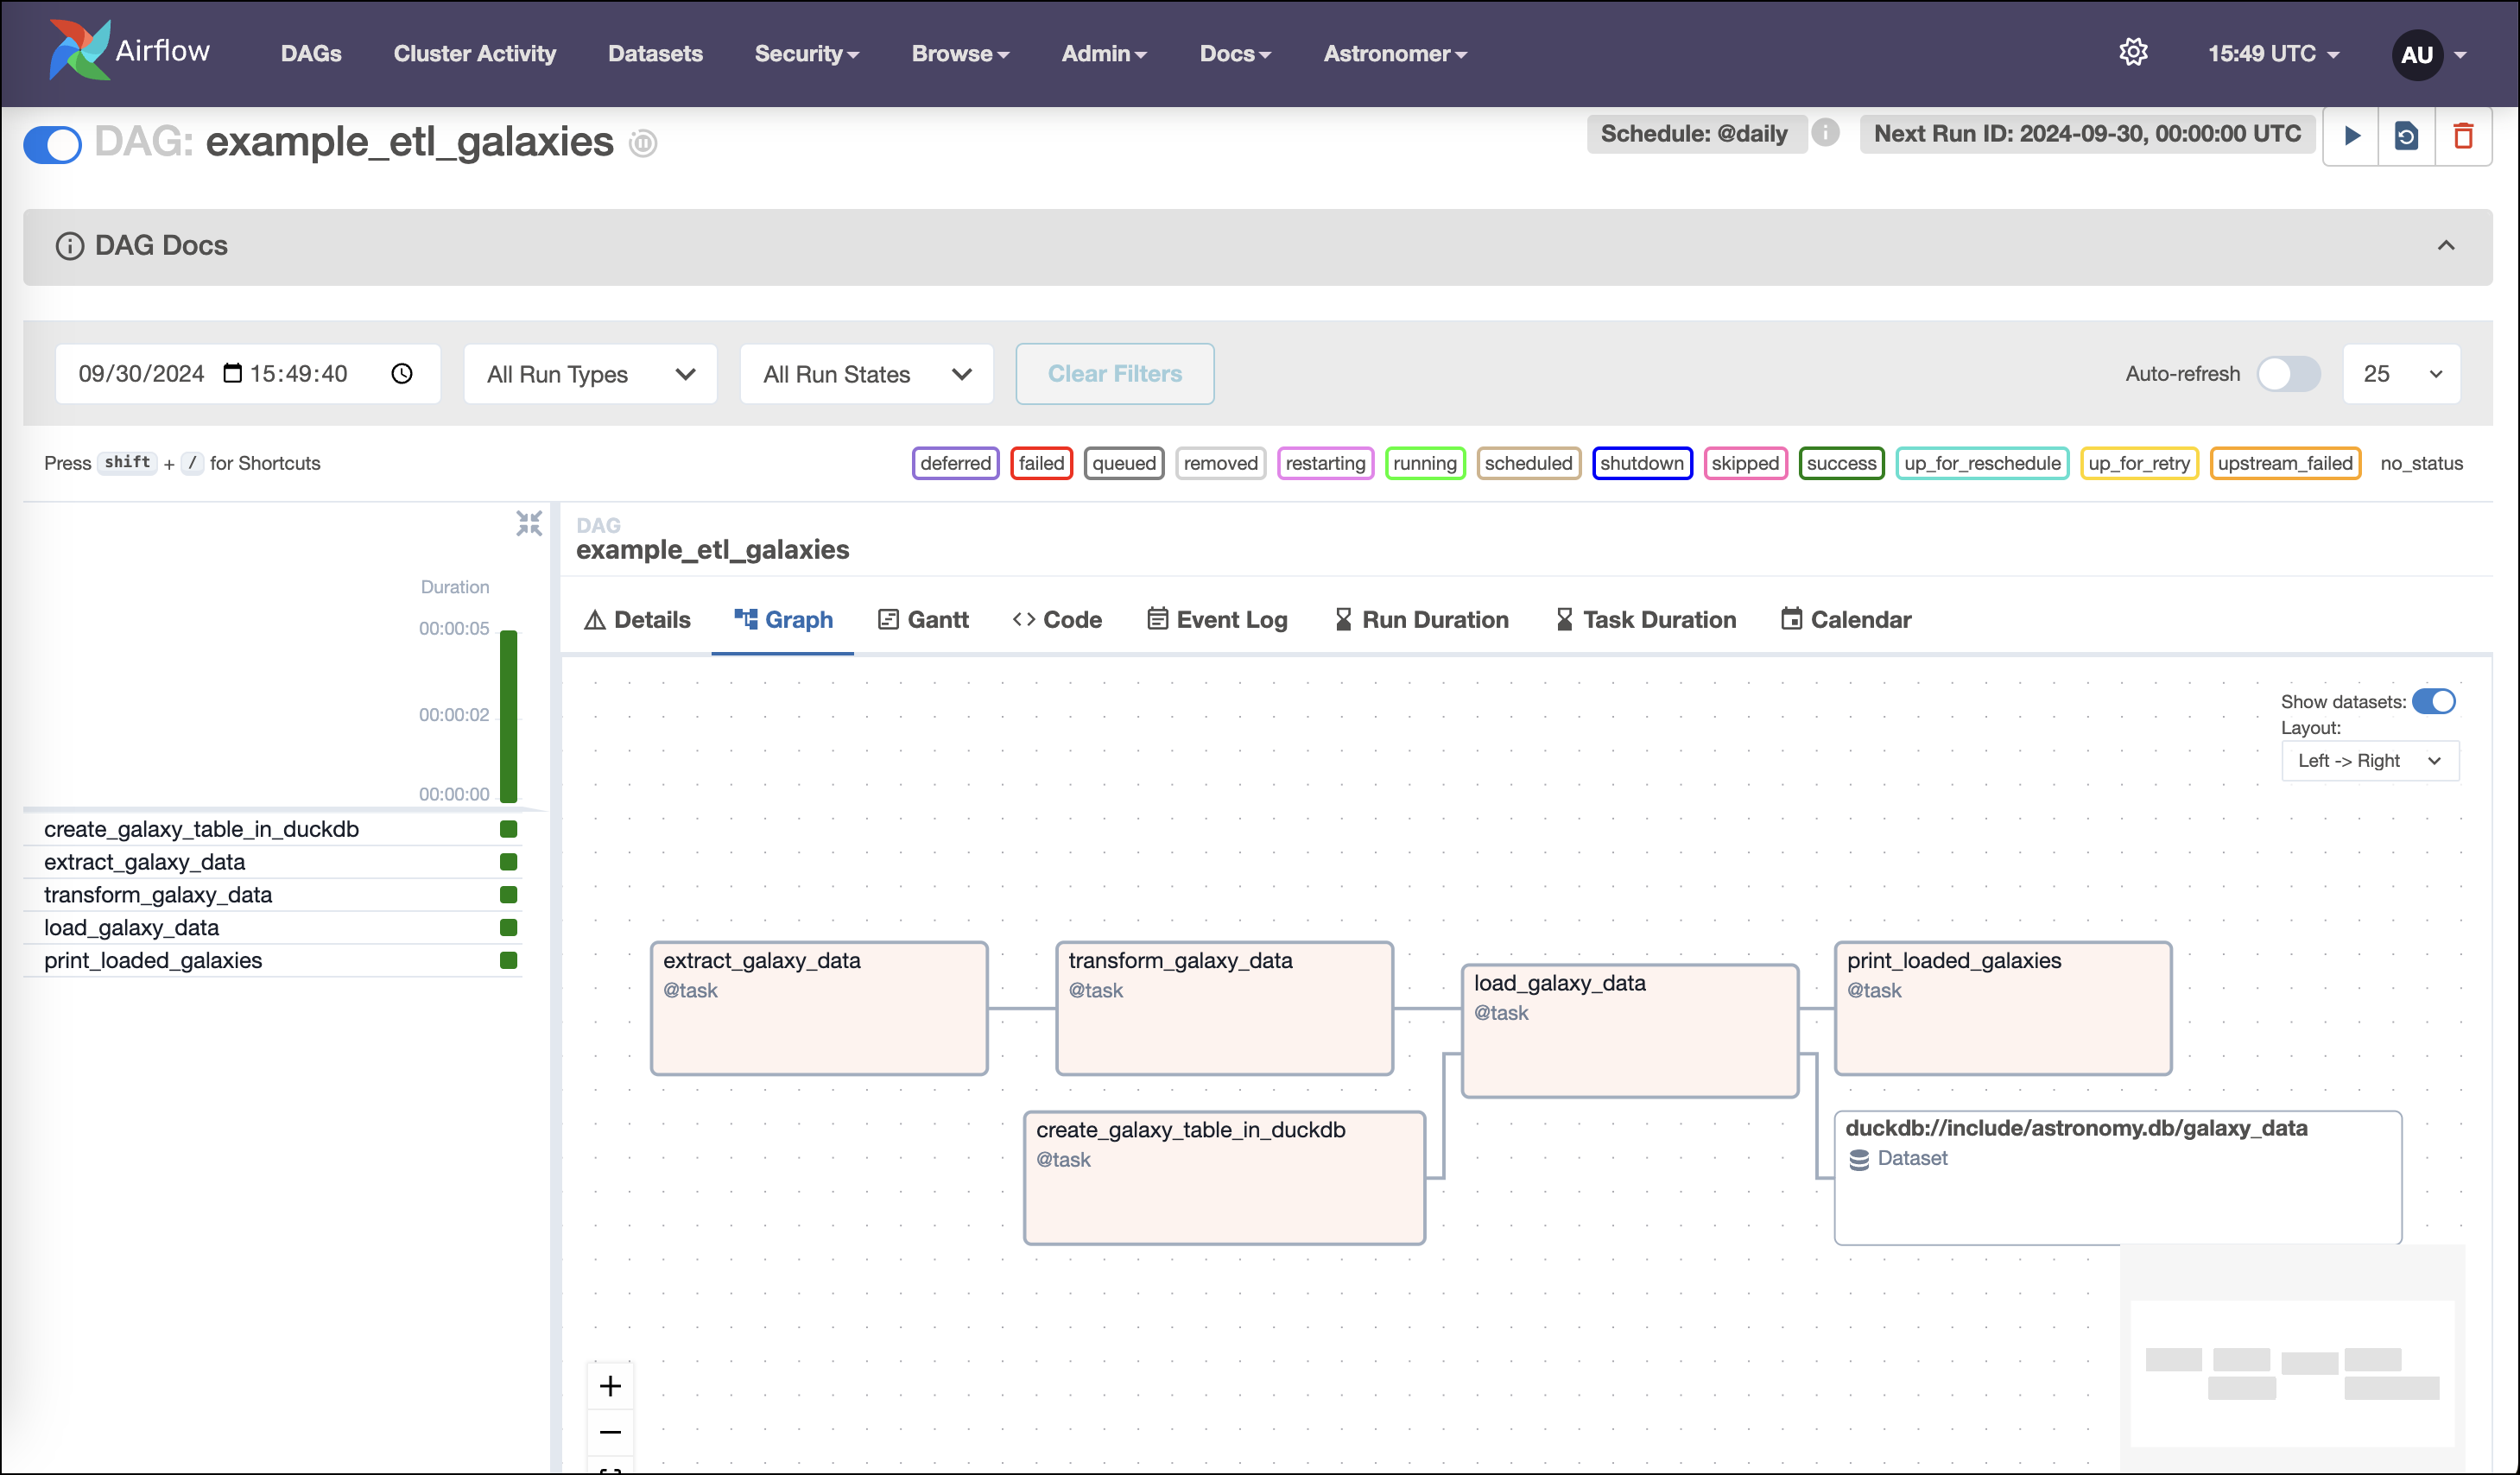This screenshot has width=2520, height=1475.
Task: Pause the example_etl_galaxies DAG
Action: [x=51, y=144]
